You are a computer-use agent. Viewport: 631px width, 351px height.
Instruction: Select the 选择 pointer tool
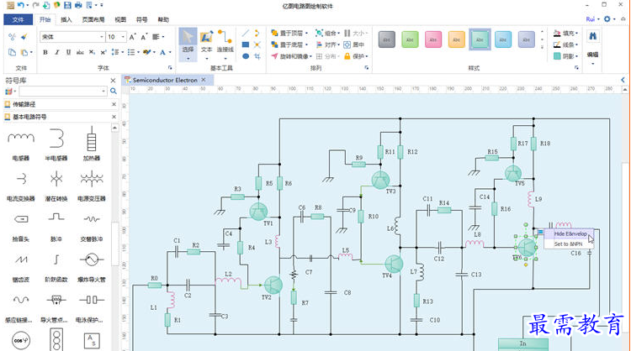[x=188, y=45]
